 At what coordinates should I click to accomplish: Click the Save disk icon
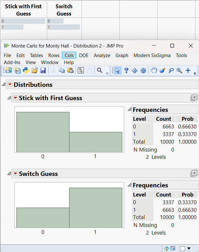pos(43,70)
